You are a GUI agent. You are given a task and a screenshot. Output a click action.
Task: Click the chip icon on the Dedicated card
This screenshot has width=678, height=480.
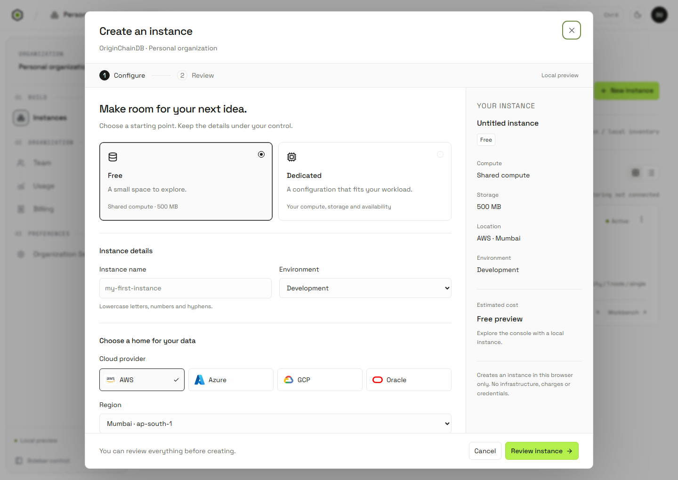click(x=292, y=157)
